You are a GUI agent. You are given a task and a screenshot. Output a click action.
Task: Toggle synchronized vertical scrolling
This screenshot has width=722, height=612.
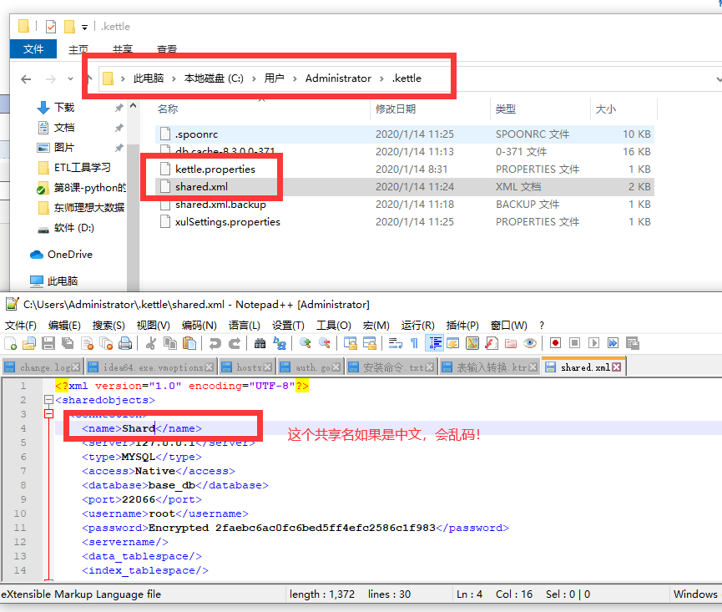point(351,342)
